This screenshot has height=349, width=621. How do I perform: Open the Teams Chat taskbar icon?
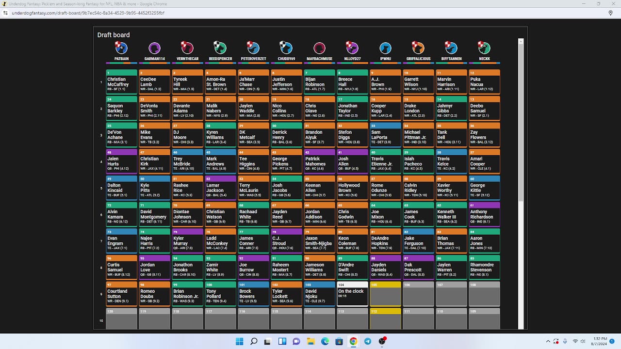click(x=296, y=341)
